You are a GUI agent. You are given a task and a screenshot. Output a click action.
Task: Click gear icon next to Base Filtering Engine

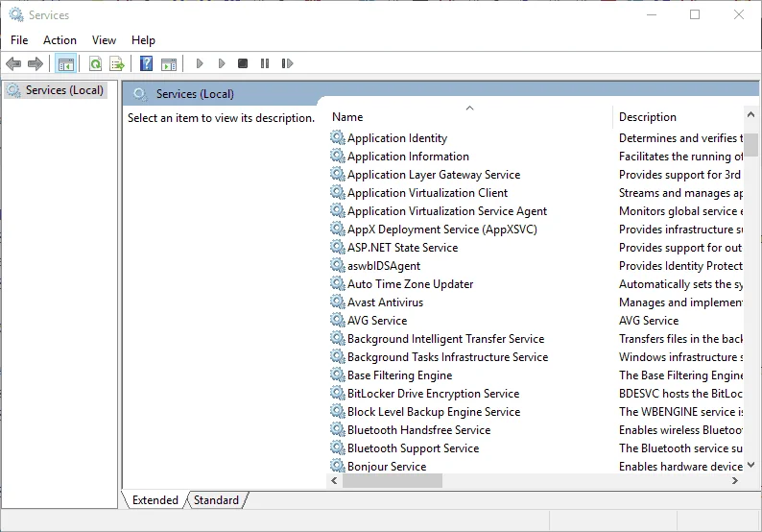point(337,375)
